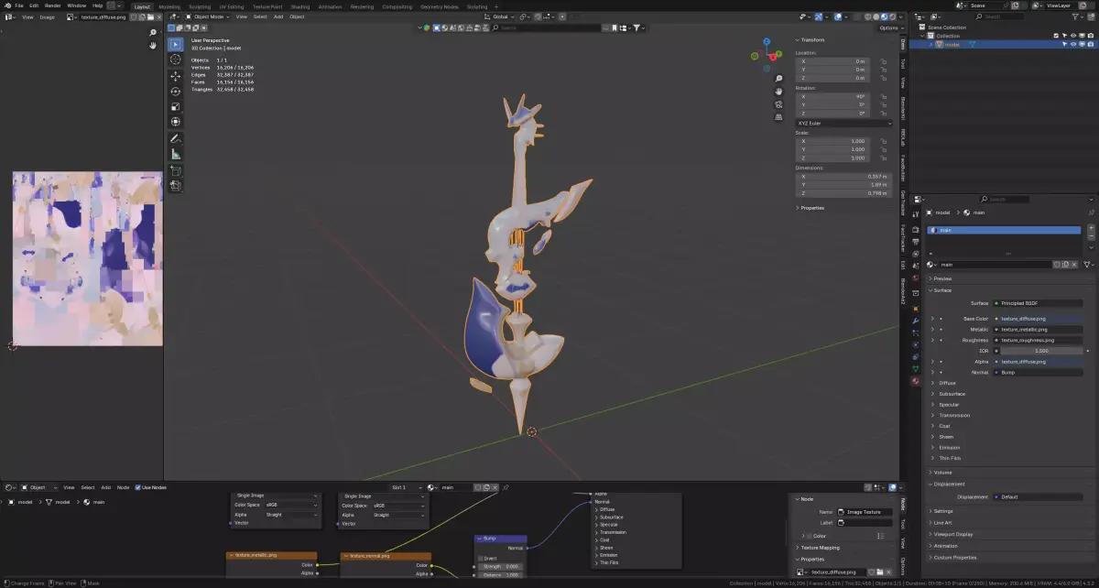This screenshot has width=1099, height=588.
Task: Click Base Color texture_diffuse.png field
Action: [x=1039, y=319]
